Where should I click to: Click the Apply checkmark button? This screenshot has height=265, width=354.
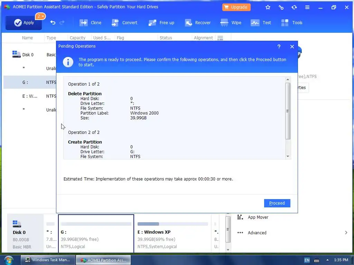click(24, 23)
